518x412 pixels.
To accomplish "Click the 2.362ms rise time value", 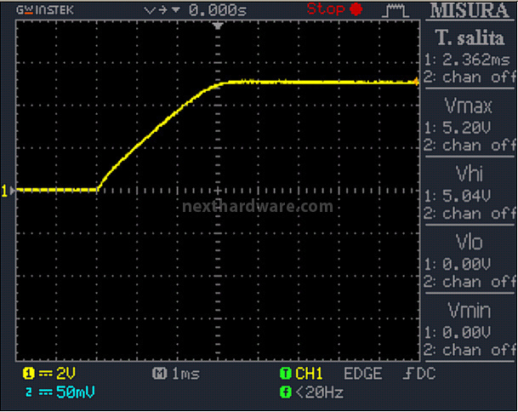I will click(x=475, y=60).
